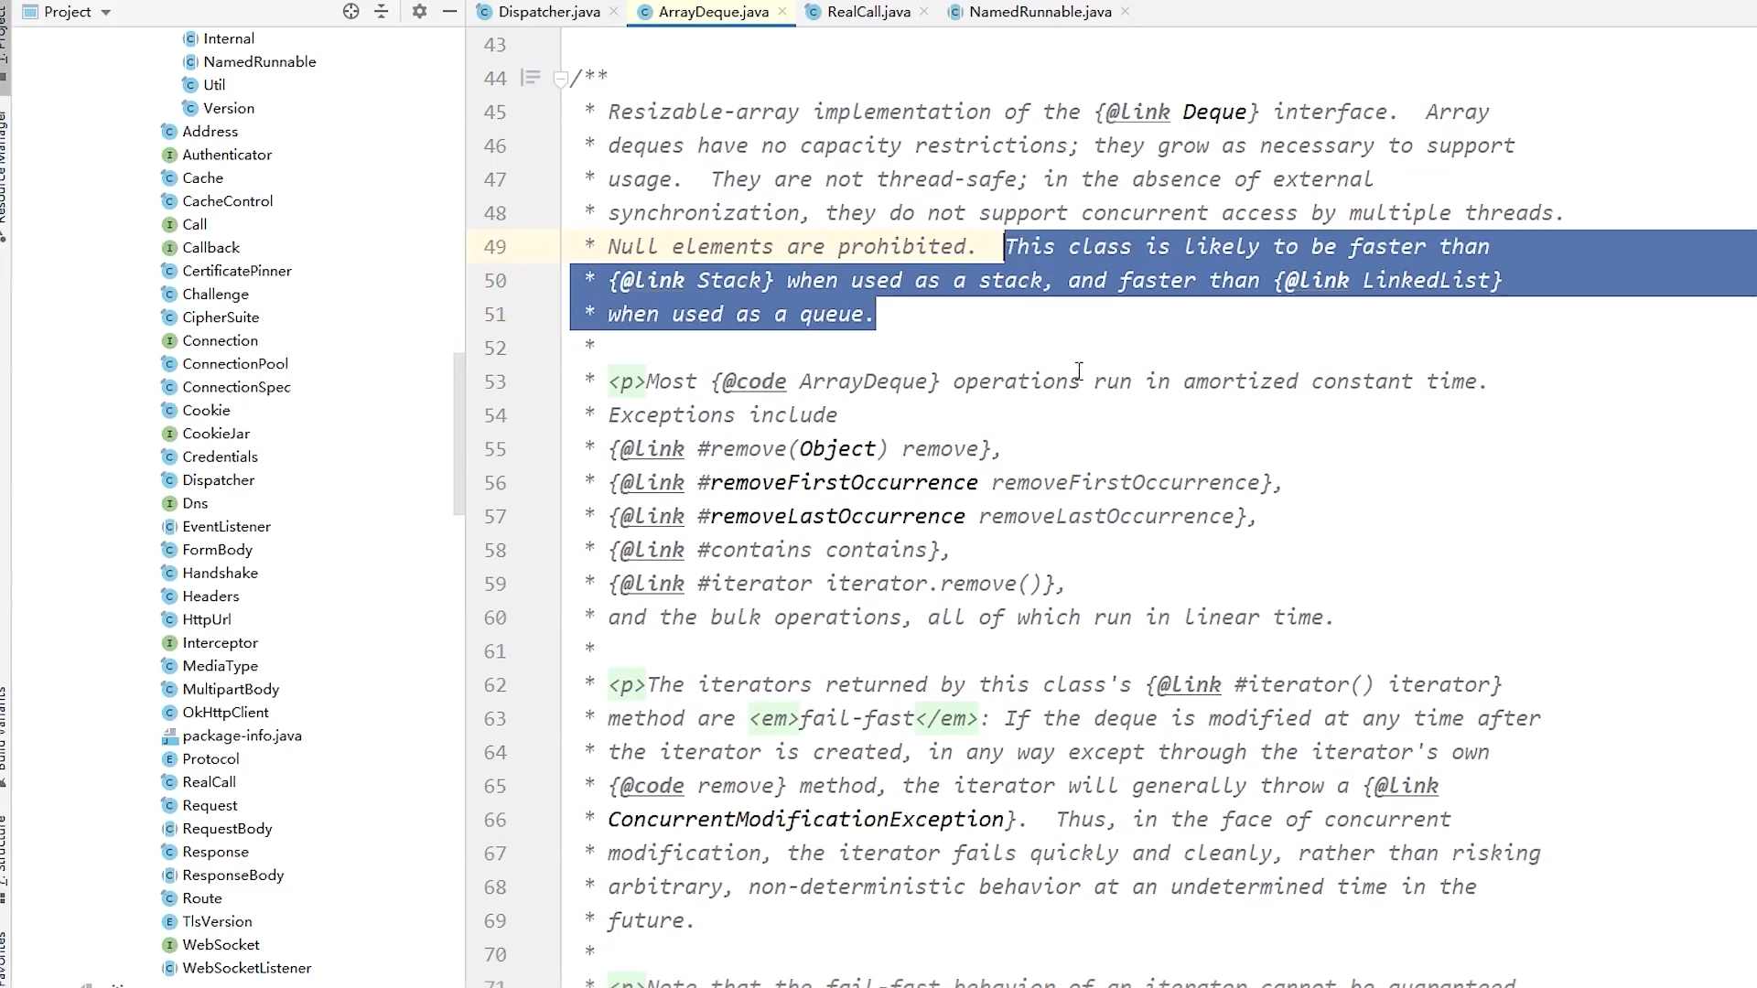This screenshot has height=988, width=1757.
Task: Click line number 55 in gutter
Action: [x=495, y=449]
